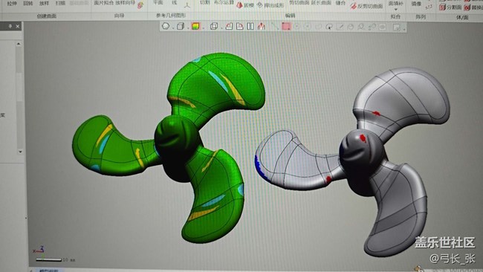483x272 pixels.
Task: Open dropdown next to the last viewport toolbar icon
Action: [404, 29]
